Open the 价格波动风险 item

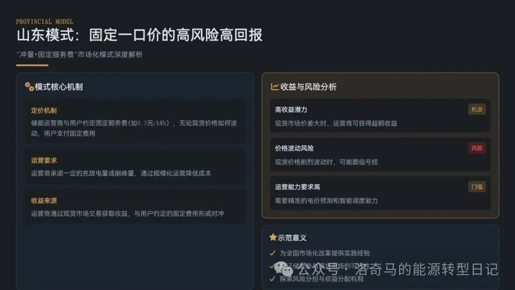[x=381, y=155]
